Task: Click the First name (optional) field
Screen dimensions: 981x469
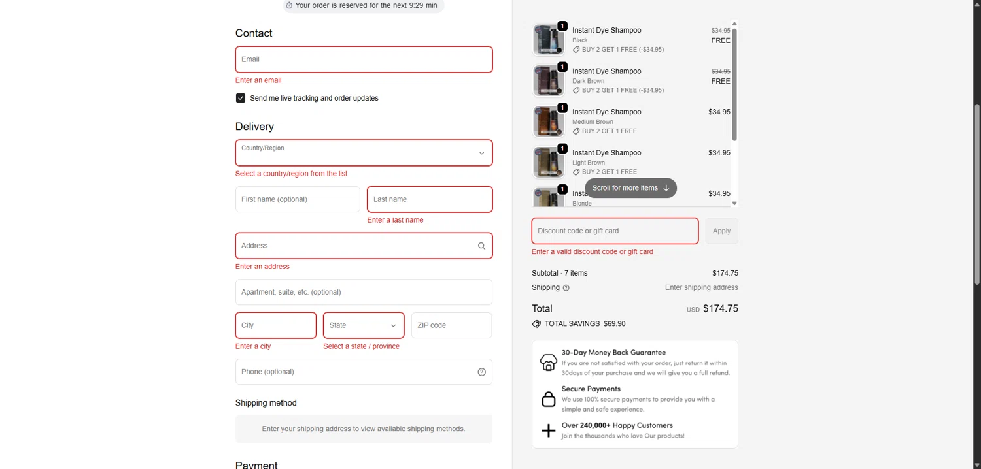Action: pos(298,199)
